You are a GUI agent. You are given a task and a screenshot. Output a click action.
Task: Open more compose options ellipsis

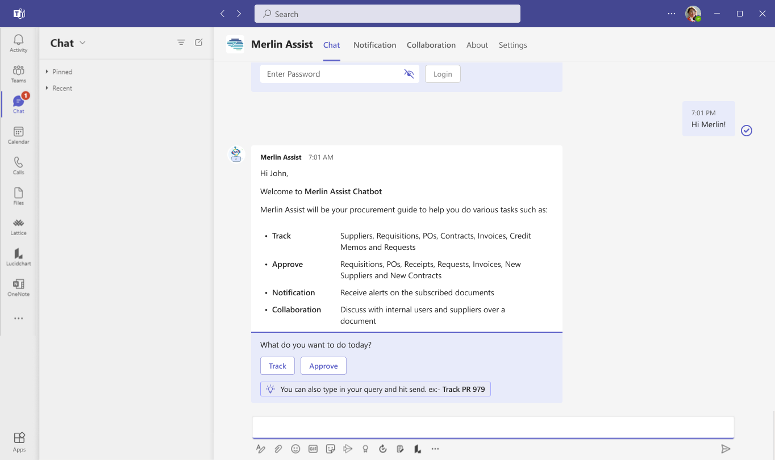[x=435, y=449]
